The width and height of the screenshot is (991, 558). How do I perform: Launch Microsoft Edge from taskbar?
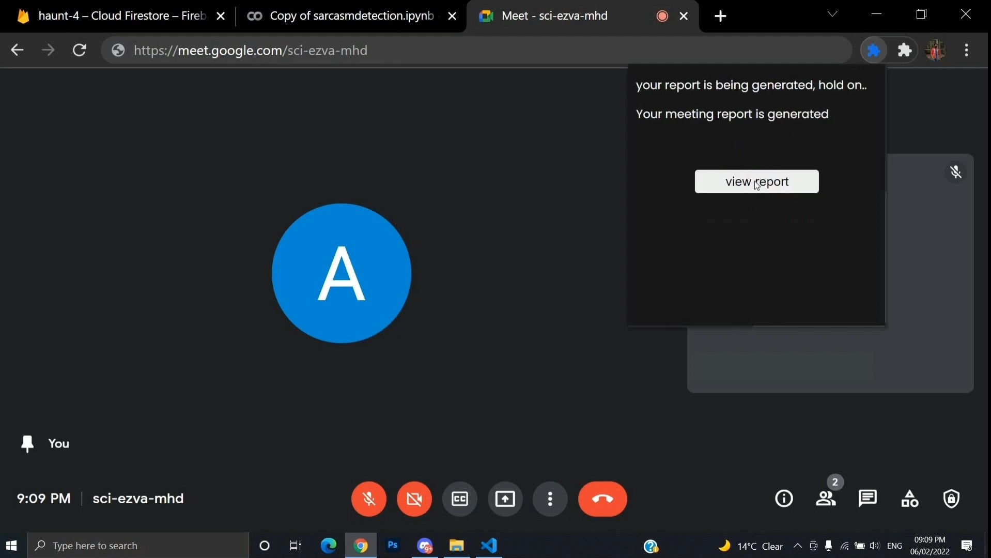[x=329, y=546]
